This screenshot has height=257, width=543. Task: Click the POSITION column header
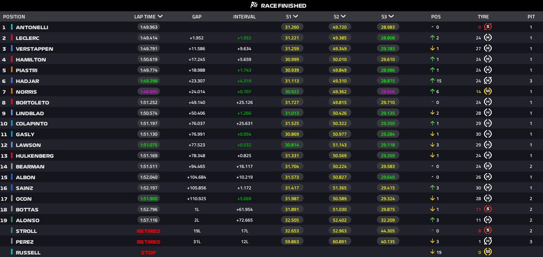[14, 17]
